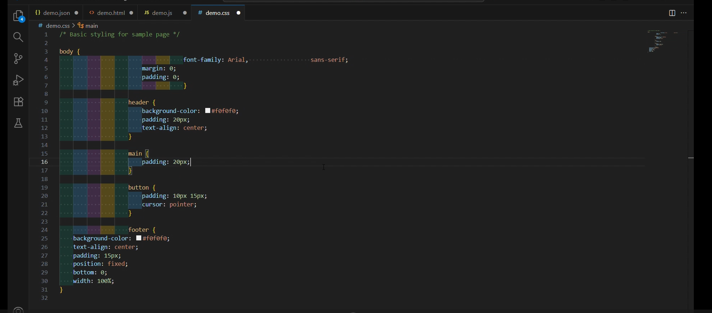Click line number 24 in gutter
Screen dimensions: 712x313
click(x=45, y=230)
